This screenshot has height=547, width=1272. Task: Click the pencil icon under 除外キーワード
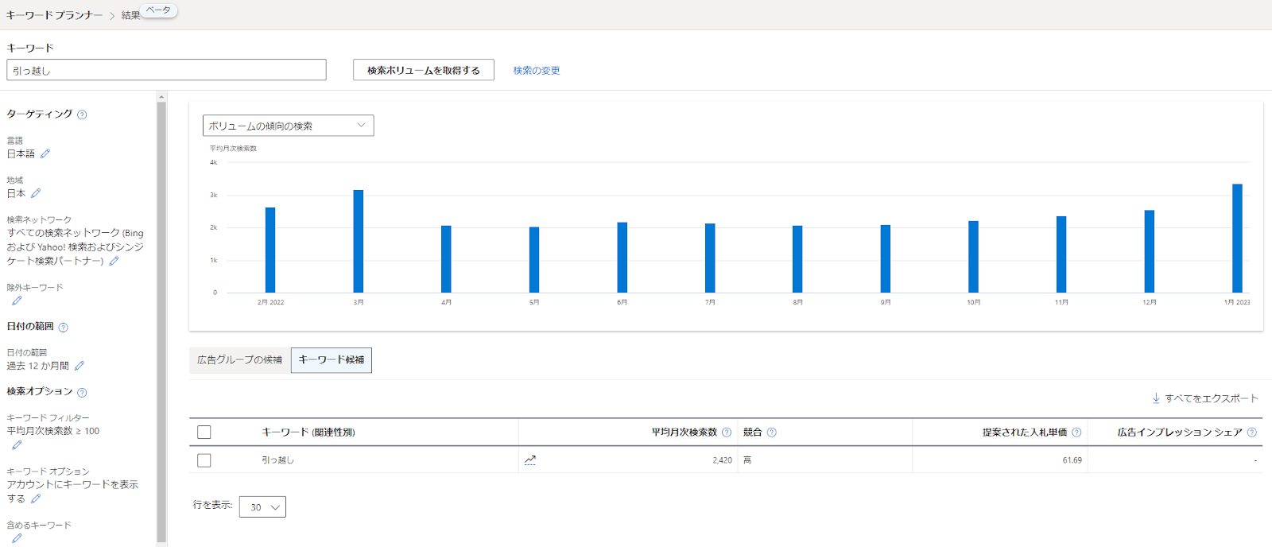(x=17, y=301)
